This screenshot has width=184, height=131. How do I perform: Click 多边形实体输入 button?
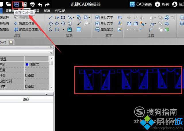27,29
